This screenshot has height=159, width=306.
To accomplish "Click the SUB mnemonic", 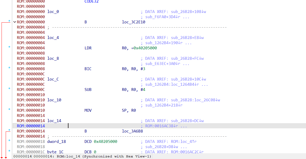I will click(88, 90).
